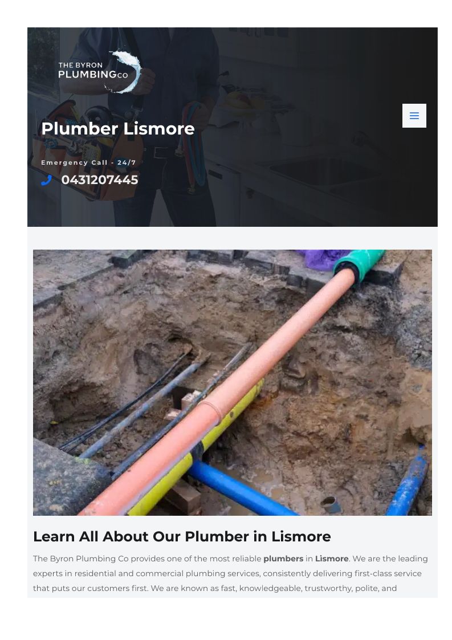452x640 pixels.
Task: Click the blue phone handset icon
Action: click(47, 180)
